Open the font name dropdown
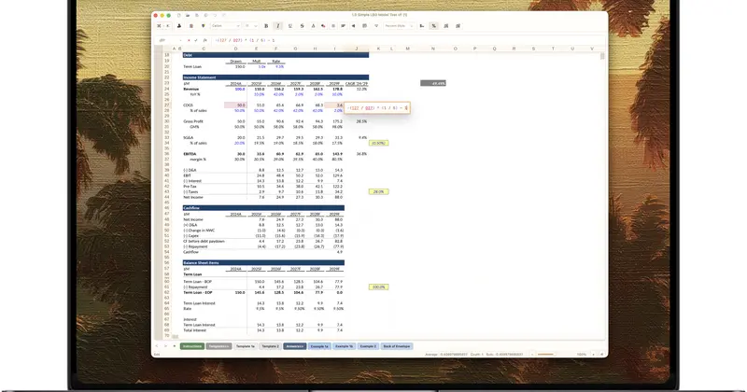 pos(225,26)
